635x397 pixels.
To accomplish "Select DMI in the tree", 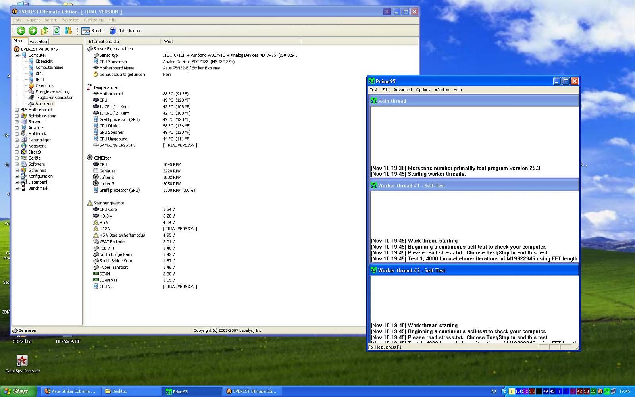I will 39,73.
